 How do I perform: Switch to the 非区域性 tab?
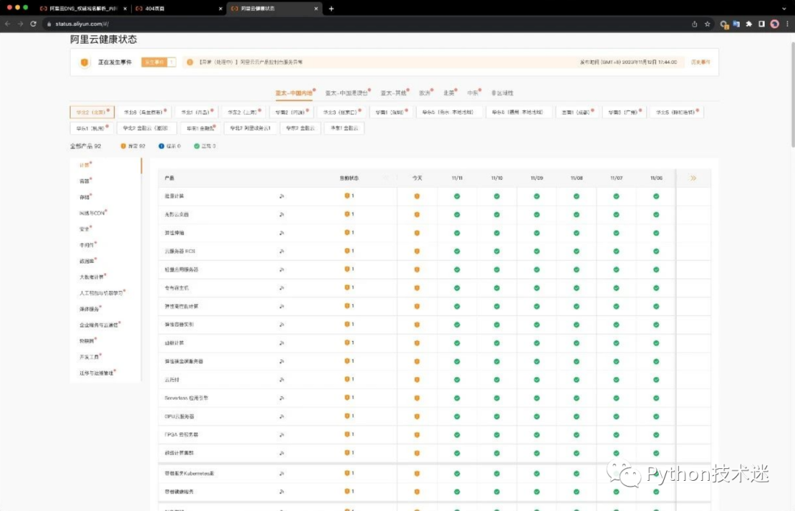(503, 94)
